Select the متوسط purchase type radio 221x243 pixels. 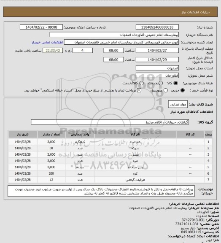click(x=165, y=90)
